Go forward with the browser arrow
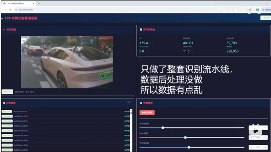 [5, 10]
